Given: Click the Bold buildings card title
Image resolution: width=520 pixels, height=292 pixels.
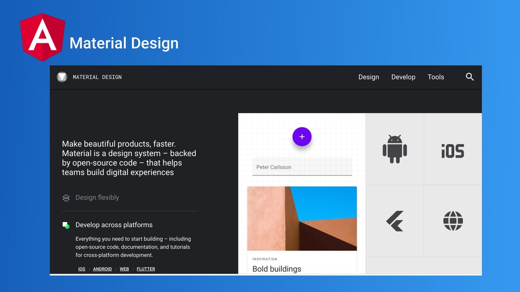Looking at the screenshot, I should 277,269.
